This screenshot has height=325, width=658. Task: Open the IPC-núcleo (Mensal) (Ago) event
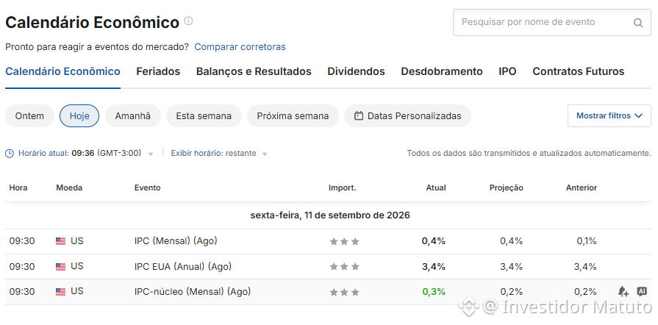193,291
